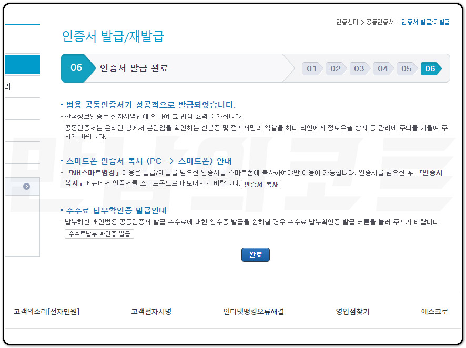Select step 05 in the progress indicator

tap(407, 68)
